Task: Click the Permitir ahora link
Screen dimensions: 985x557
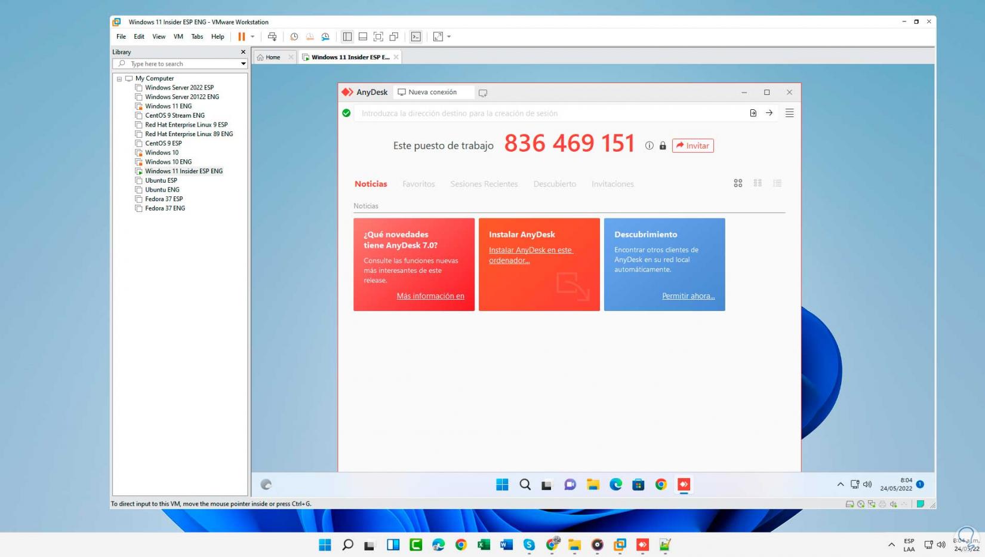Action: pos(688,296)
